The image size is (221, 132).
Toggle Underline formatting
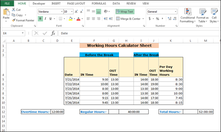click(x=50, y=19)
